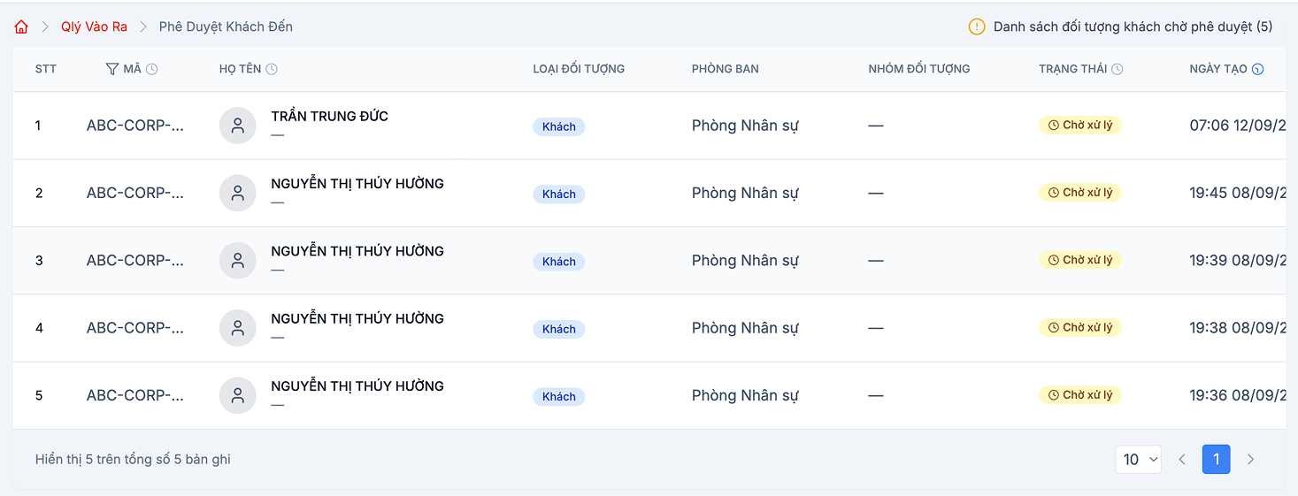Open the Qlý Vào Ra breadcrumb link
The height and width of the screenshot is (496, 1298).
[94, 27]
